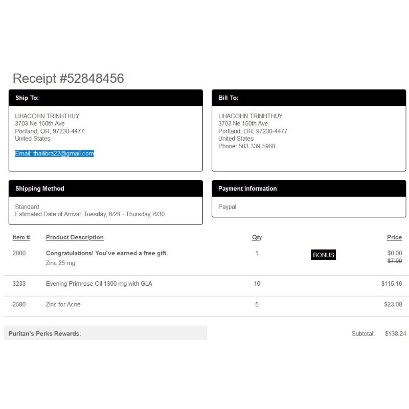Viewport: 409px width, 409px height.
Task: Click the Shipping Method header bar
Action: [x=106, y=189]
